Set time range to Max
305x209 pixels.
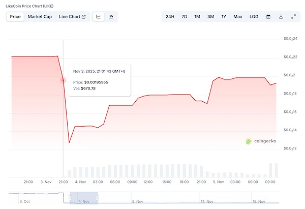coord(237,16)
